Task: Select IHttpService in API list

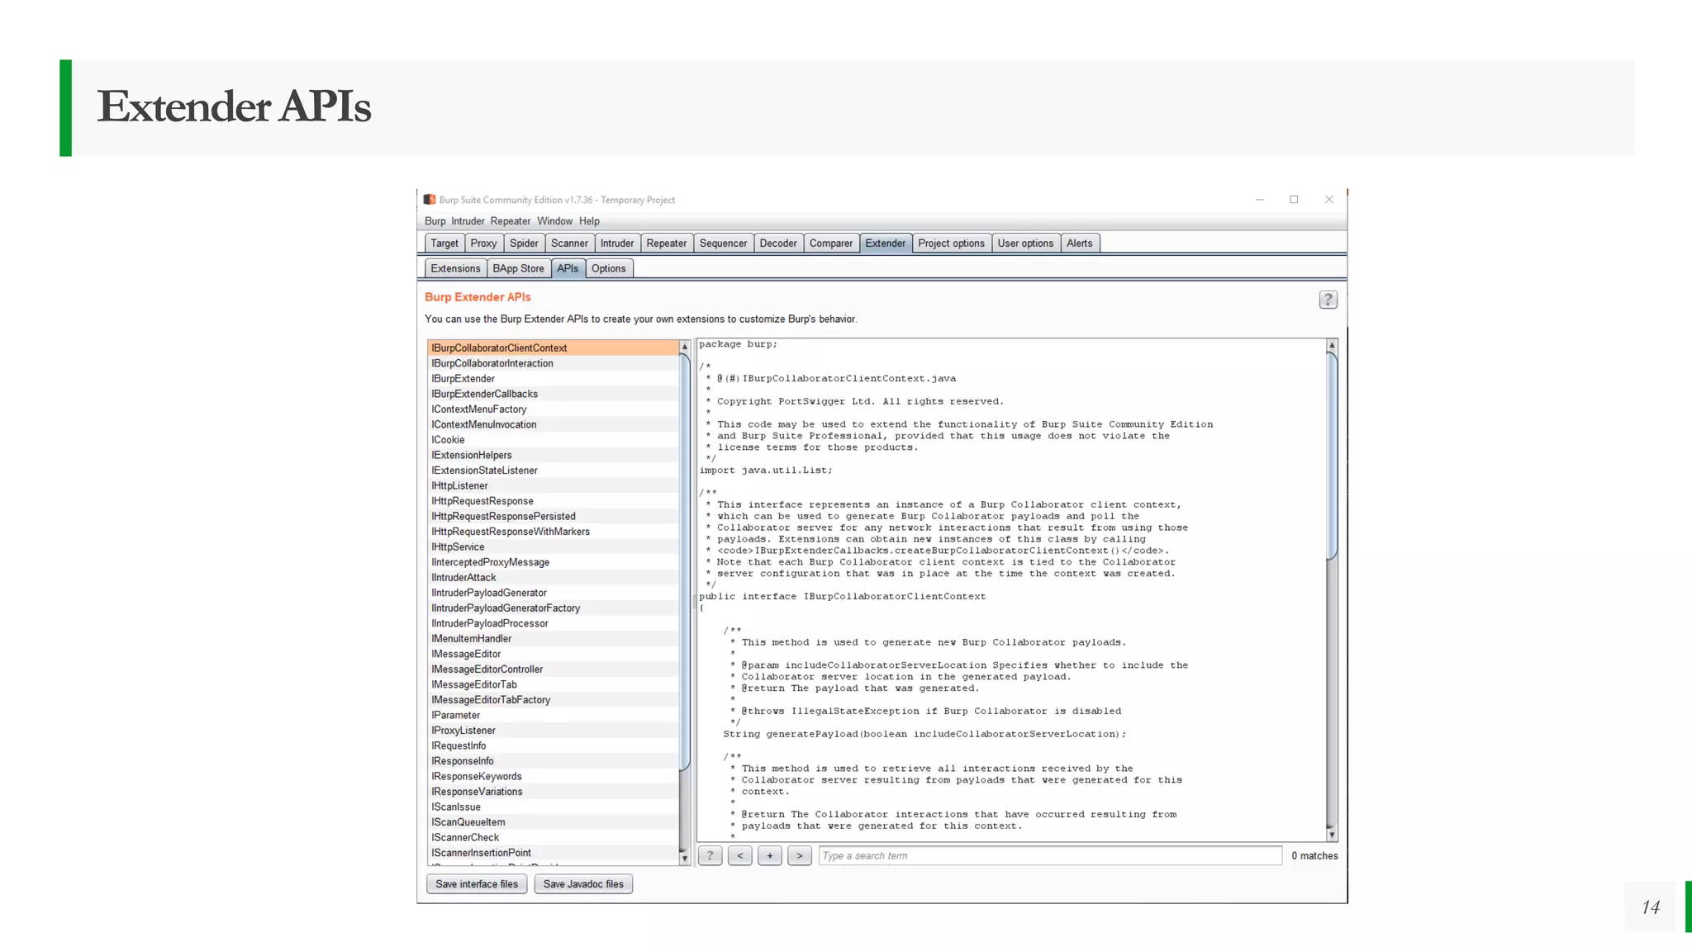Action: pyautogui.click(x=553, y=546)
